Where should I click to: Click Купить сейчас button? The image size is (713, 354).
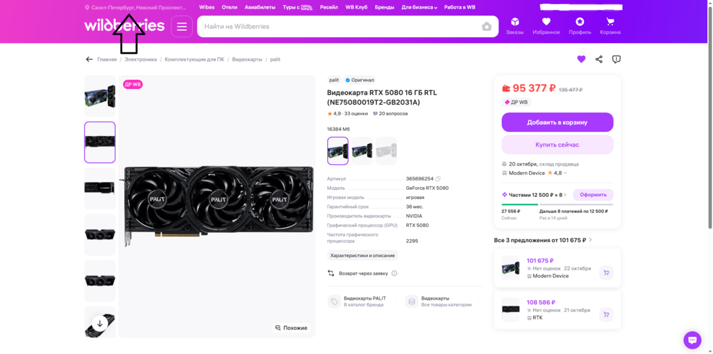(557, 145)
